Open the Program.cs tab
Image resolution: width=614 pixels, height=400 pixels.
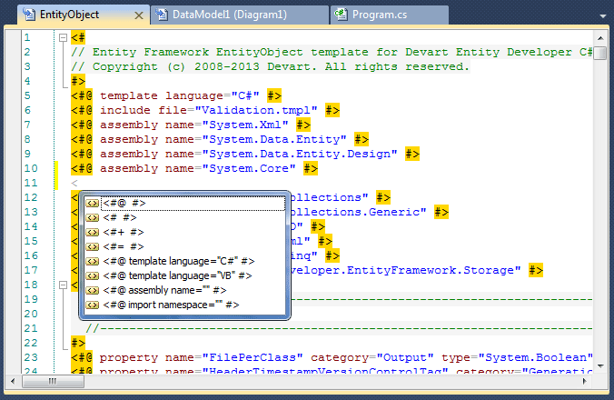pos(390,15)
